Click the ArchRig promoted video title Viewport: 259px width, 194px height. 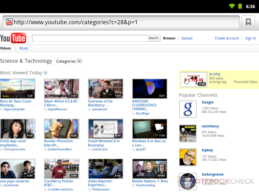pos(215,74)
